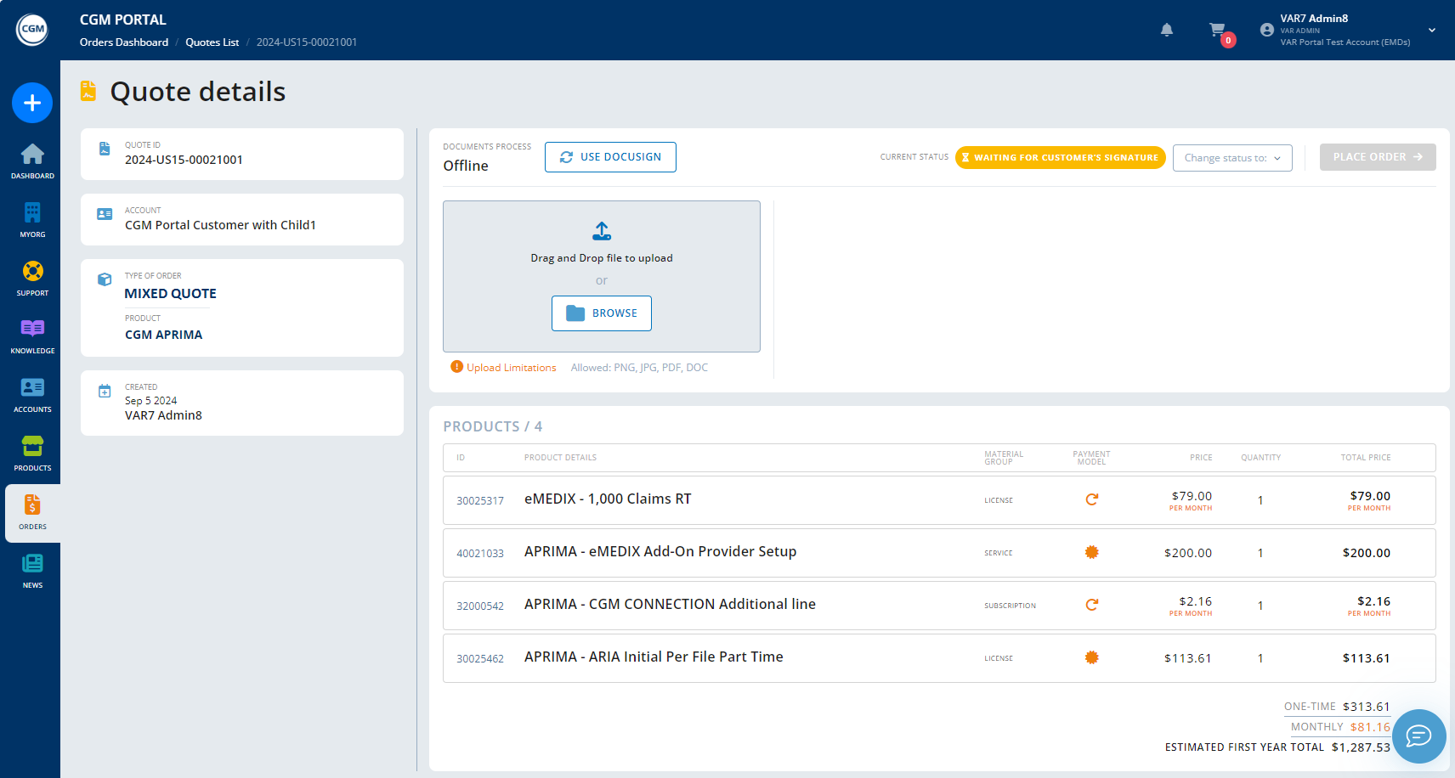1455x778 pixels.
Task: Open the News sidebar item
Action: (32, 570)
